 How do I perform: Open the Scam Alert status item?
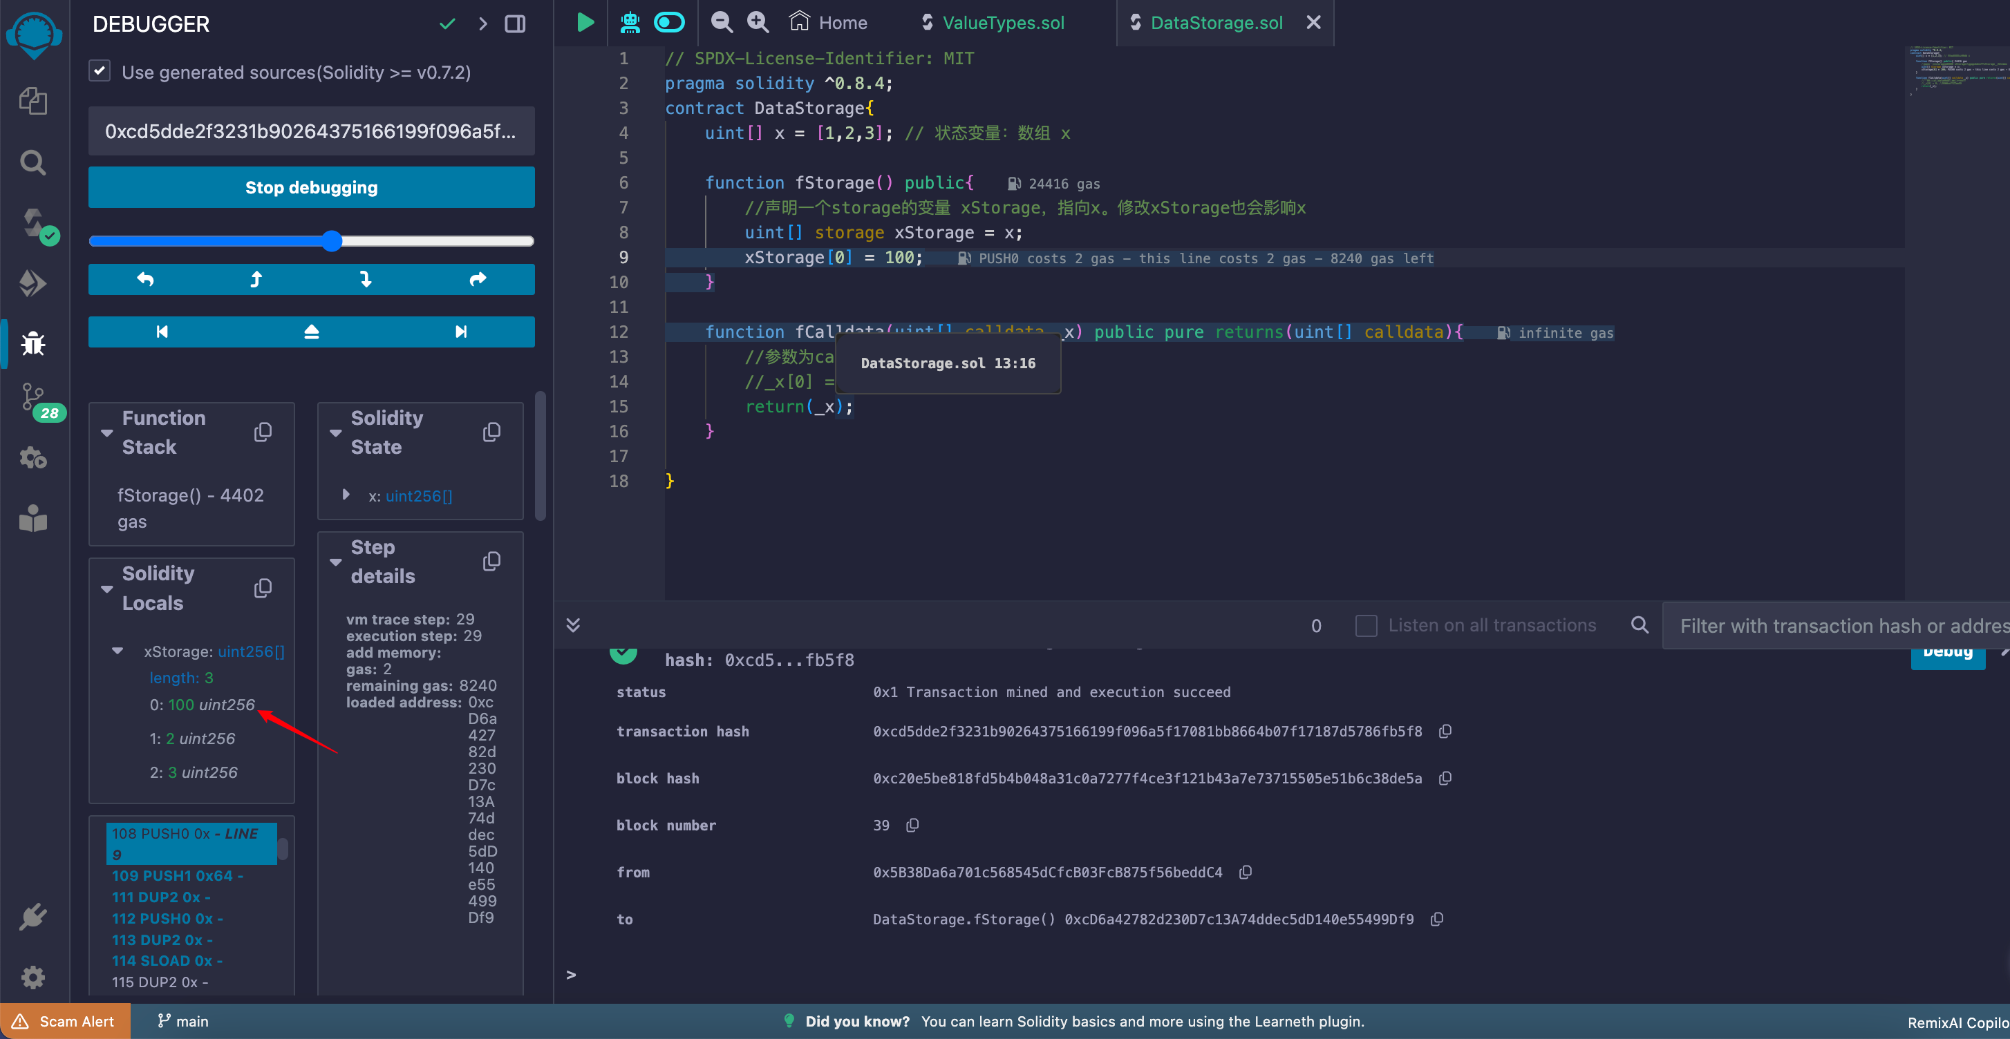(x=65, y=1021)
